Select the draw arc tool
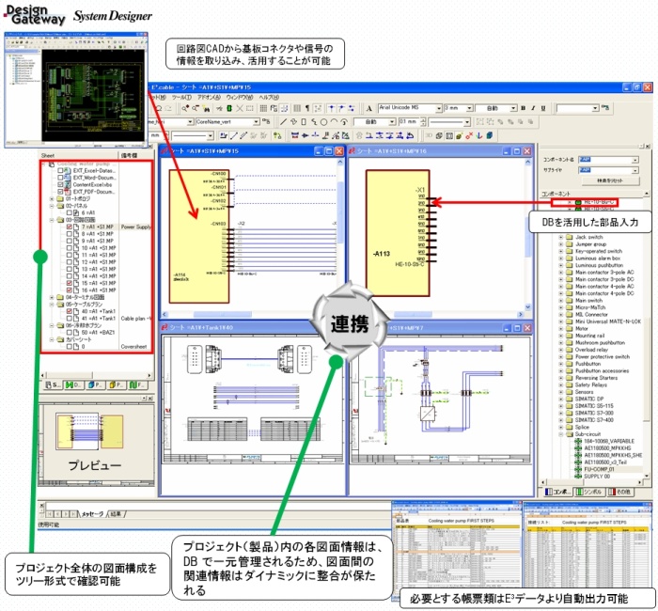 pos(334,122)
